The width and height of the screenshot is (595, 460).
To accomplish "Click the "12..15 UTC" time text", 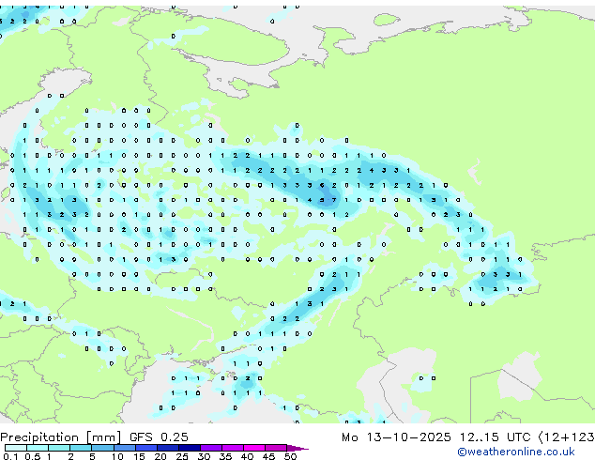I will click(x=495, y=437).
